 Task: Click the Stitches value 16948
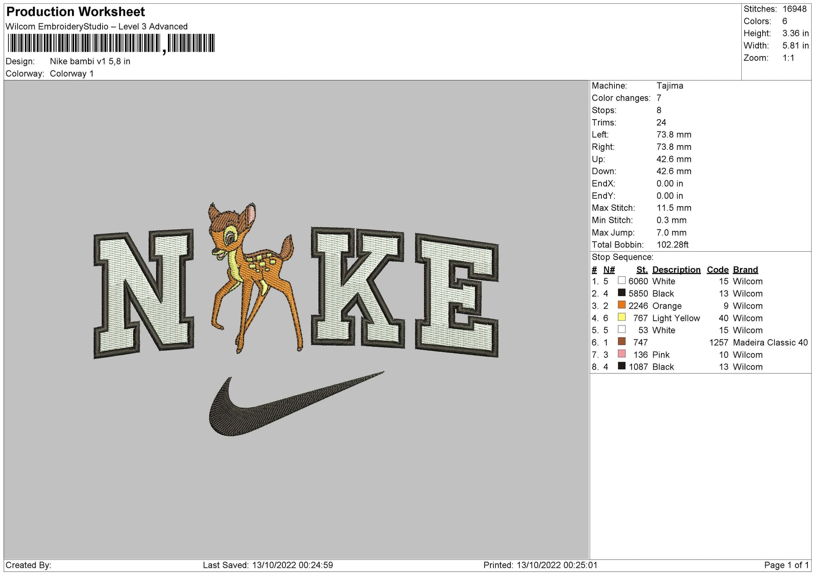[x=794, y=9]
